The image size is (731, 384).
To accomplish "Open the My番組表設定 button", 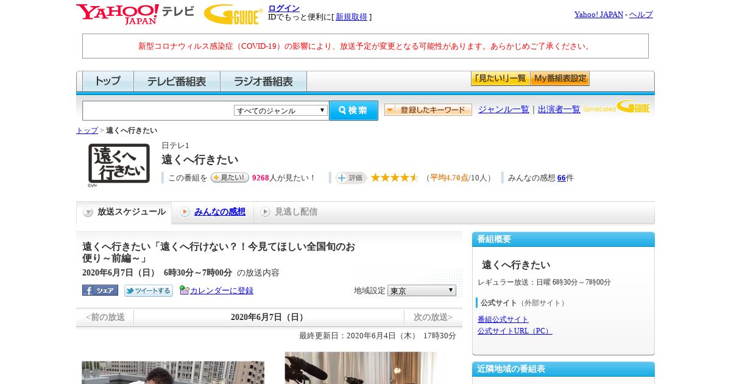I will click(560, 79).
